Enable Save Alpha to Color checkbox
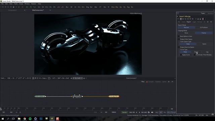 [x=179, y=36]
